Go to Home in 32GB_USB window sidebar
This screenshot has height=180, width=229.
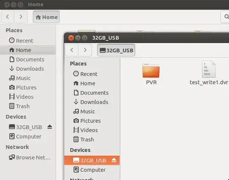(92, 83)
